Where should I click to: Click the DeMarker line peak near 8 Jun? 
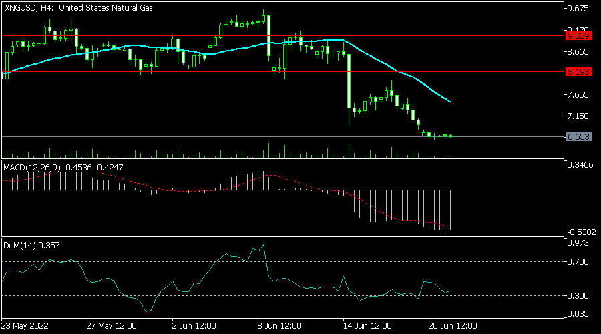click(263, 244)
